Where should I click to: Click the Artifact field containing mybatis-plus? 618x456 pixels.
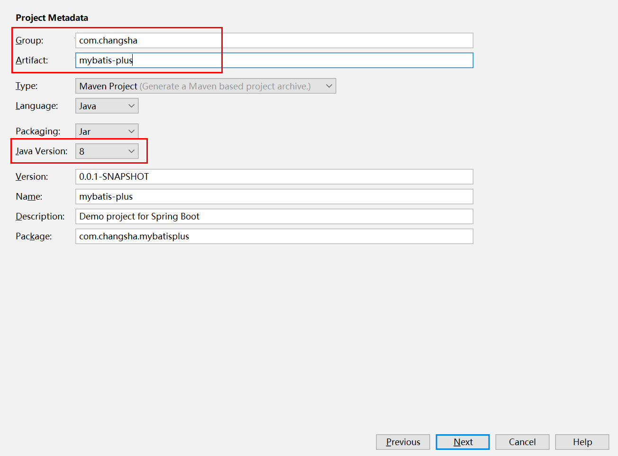(274, 60)
